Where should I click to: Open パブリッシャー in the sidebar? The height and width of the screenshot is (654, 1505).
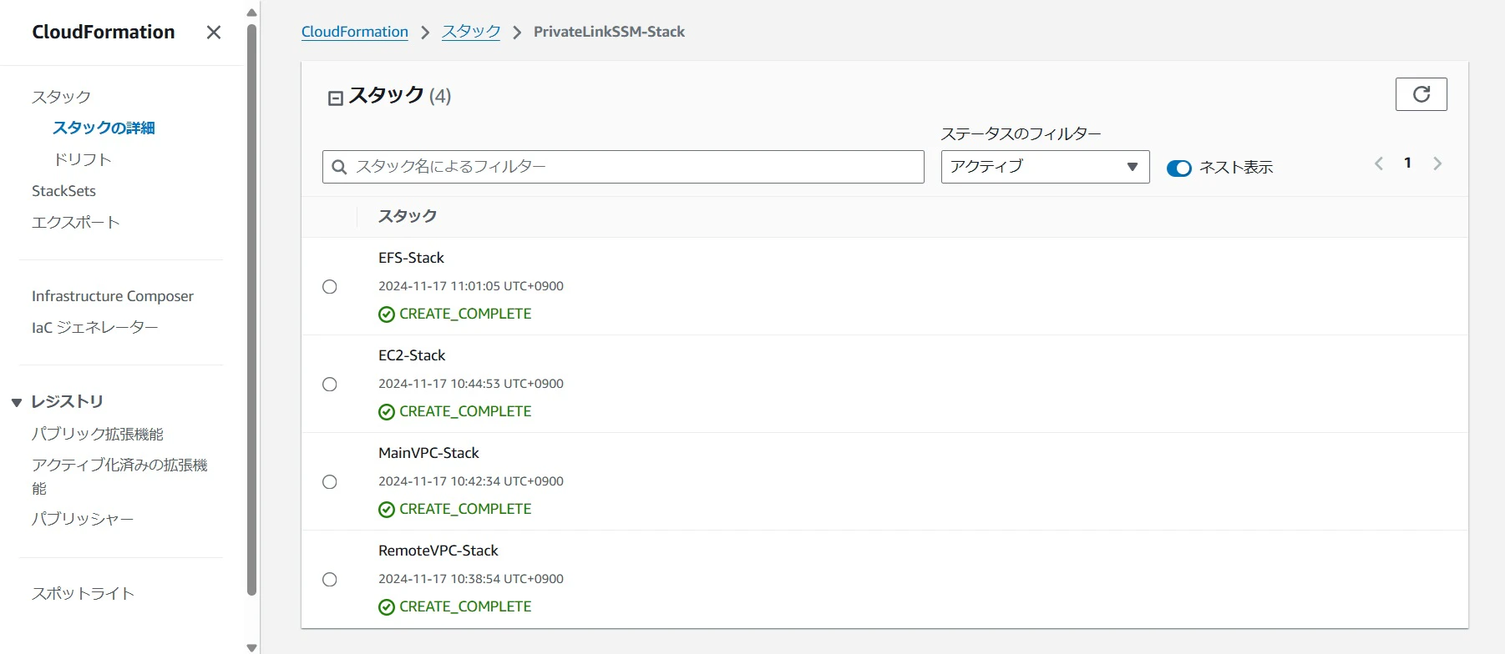point(83,519)
